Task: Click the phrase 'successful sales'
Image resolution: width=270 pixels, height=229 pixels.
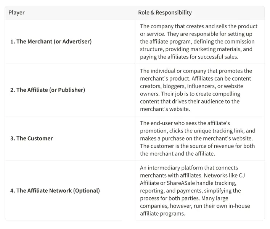Action: tap(218, 57)
